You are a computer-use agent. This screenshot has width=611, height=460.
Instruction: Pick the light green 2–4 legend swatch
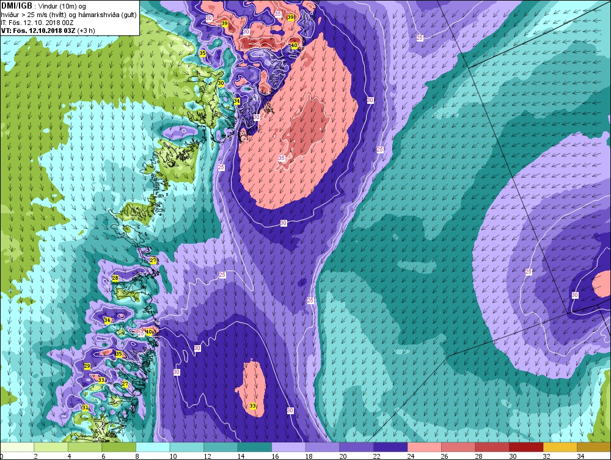(51, 447)
